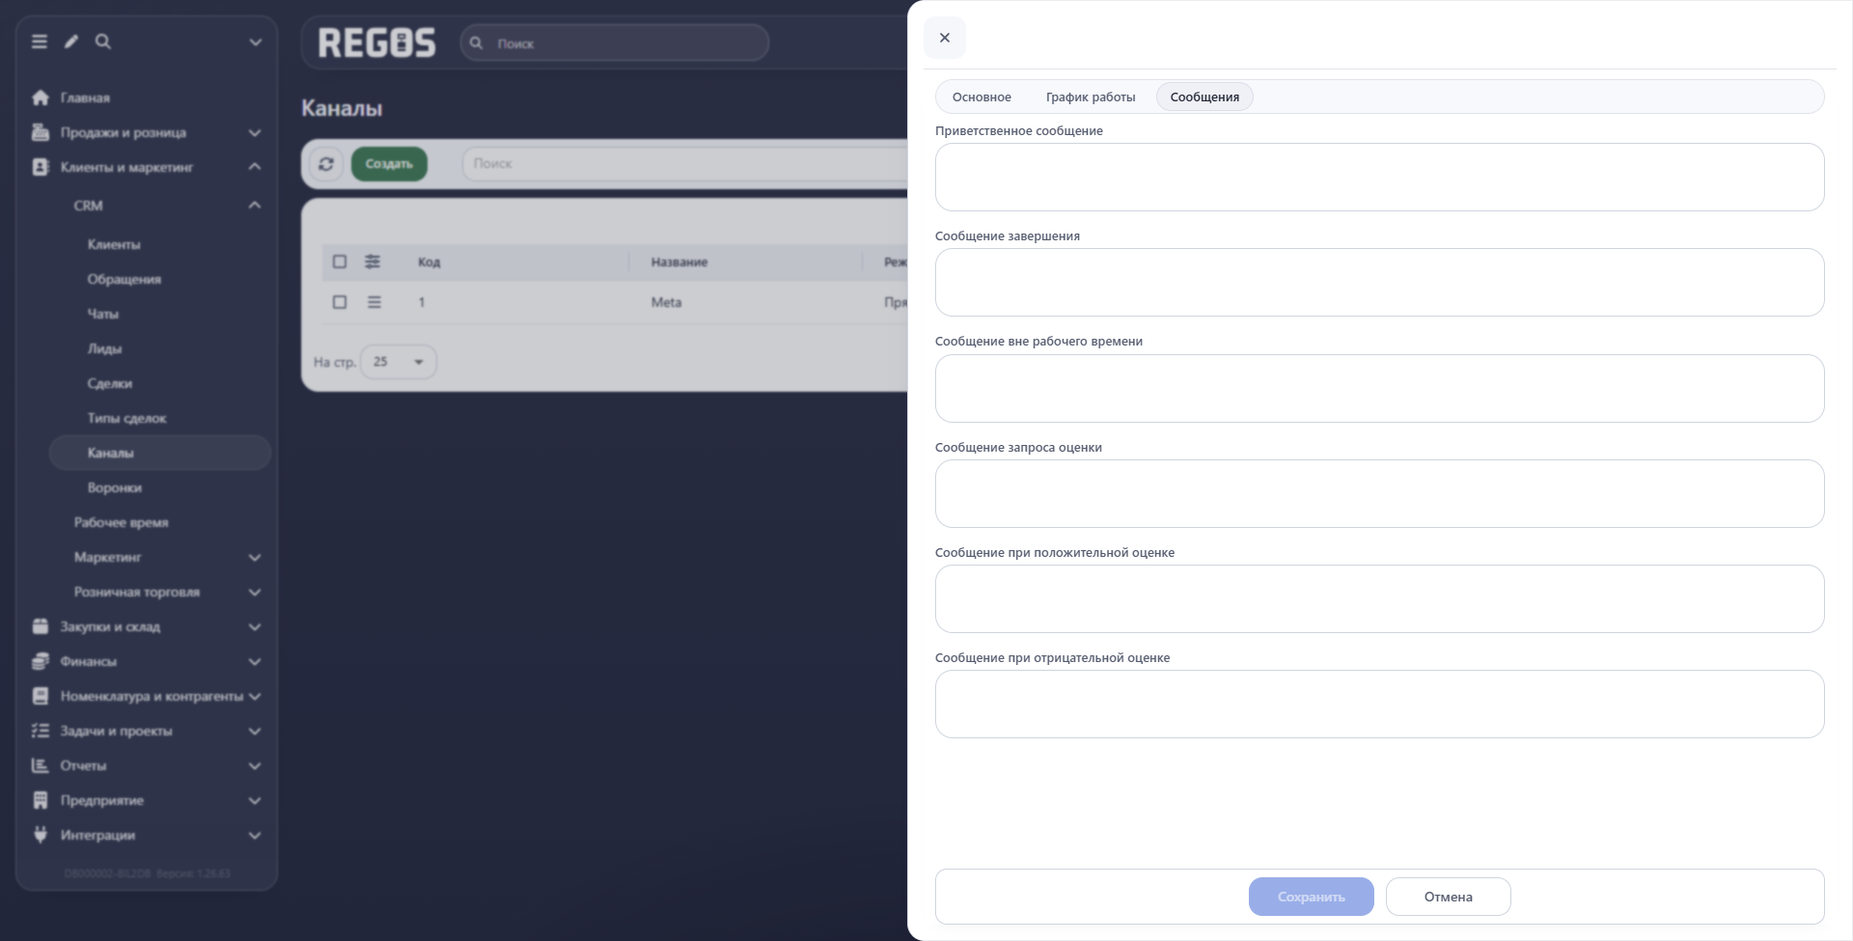Screen dimensions: 1853x941
Task: Click the Интеграции plug icon
Action: 41,835
